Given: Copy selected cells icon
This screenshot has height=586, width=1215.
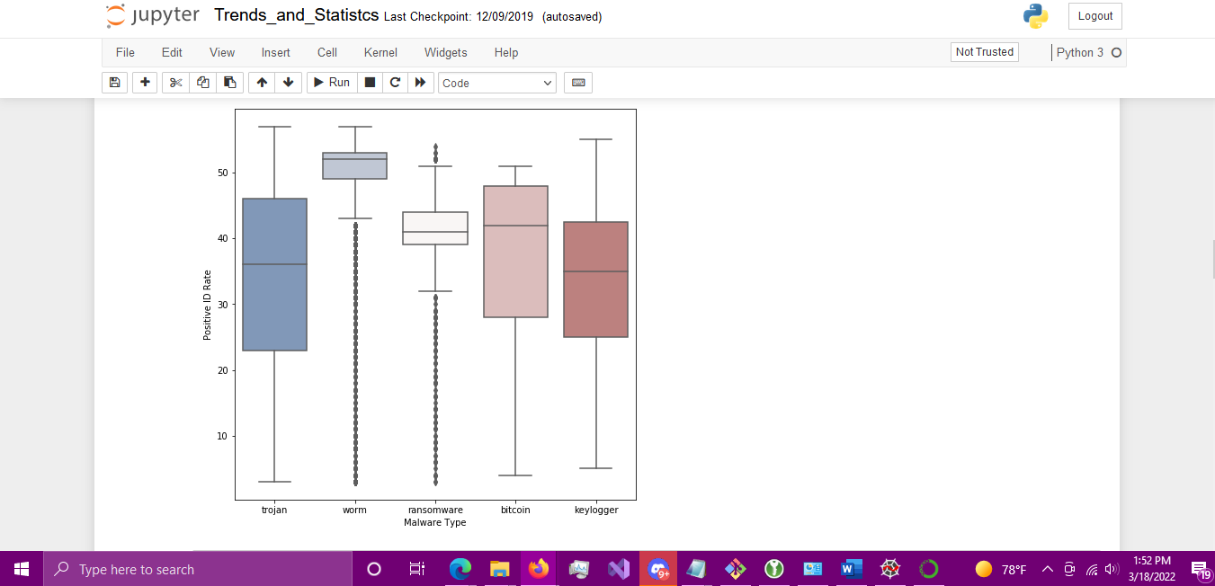Looking at the screenshot, I should (x=202, y=83).
